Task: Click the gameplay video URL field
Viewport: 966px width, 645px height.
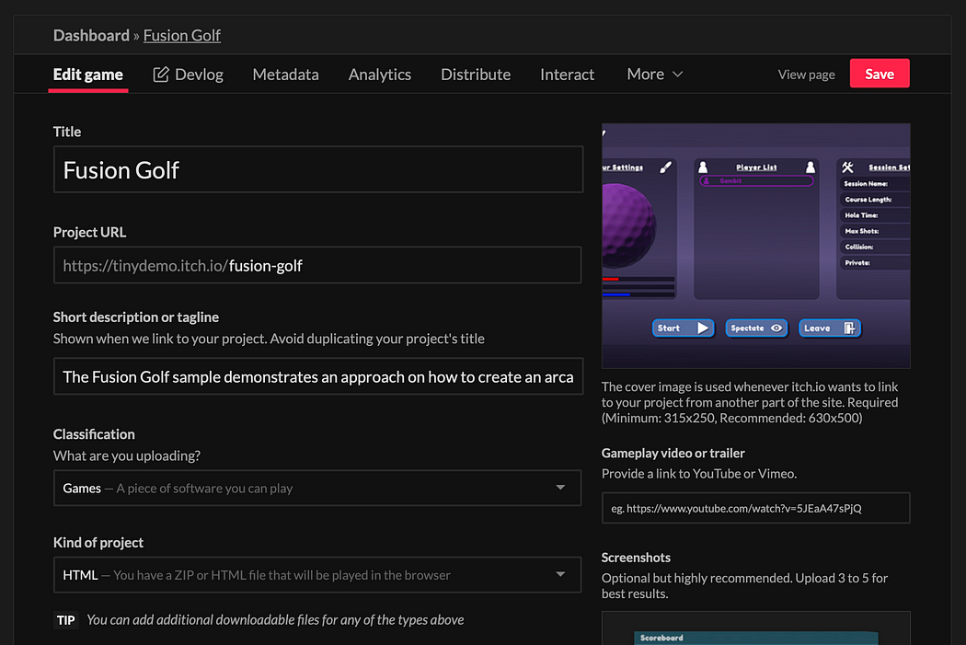Action: click(756, 508)
